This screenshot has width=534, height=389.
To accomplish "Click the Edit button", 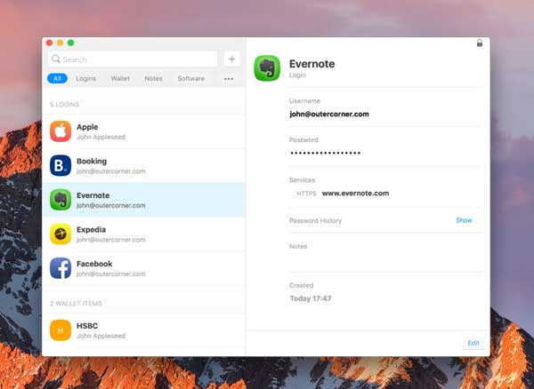I will (x=473, y=343).
